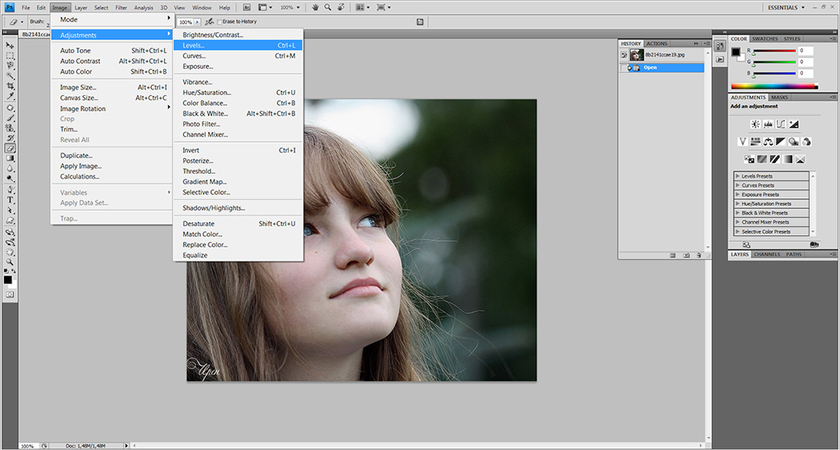
Task: Click the 8b2141ccae19.jpg snapshot thumbnail
Action: click(x=637, y=55)
